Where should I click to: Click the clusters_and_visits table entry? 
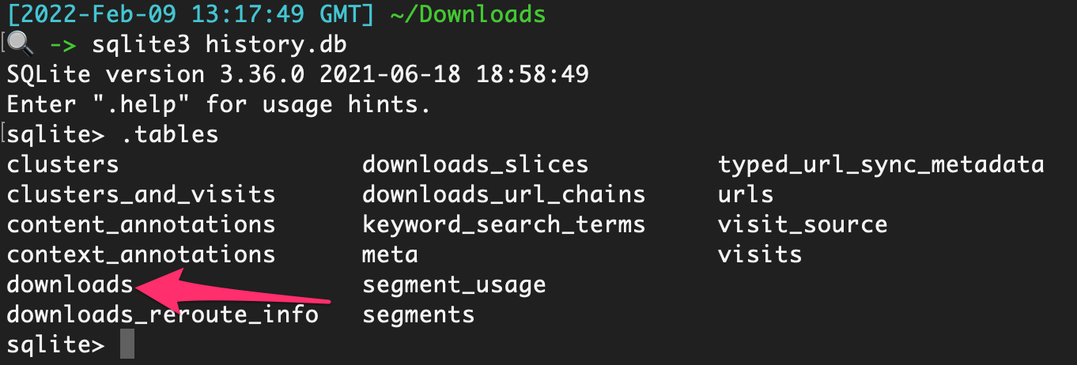click(x=141, y=194)
